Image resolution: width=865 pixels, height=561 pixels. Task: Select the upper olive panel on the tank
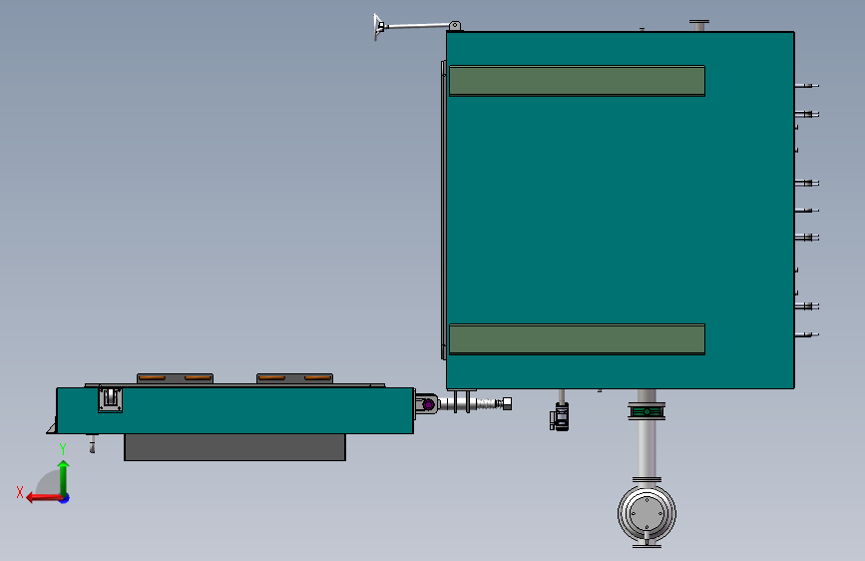pos(577,81)
